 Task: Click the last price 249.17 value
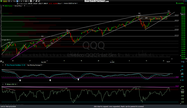pyautogui.click(x=46, y=4)
